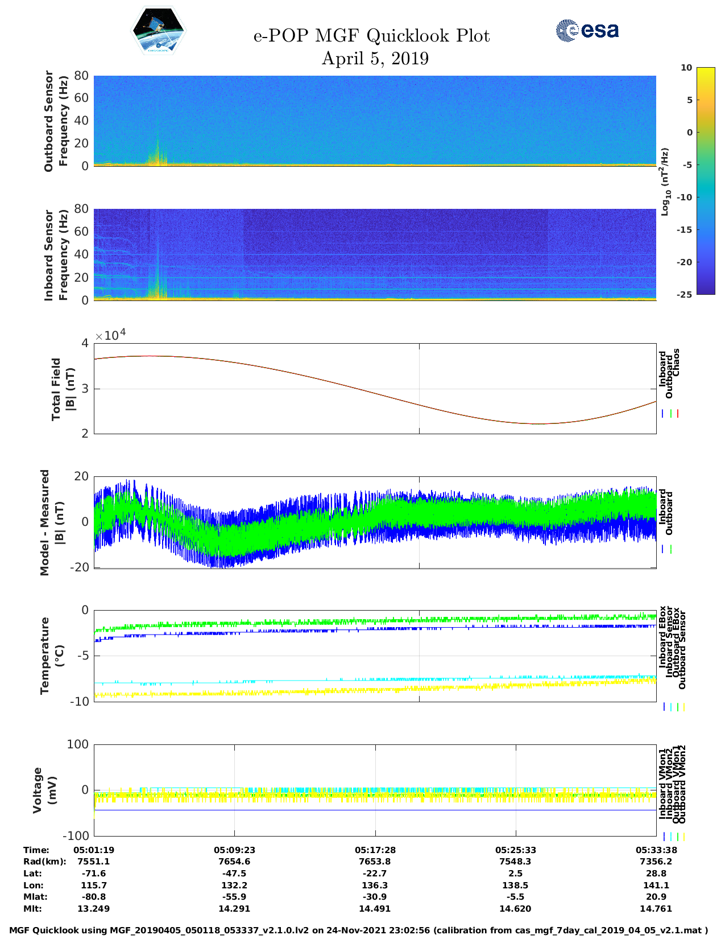Click the 05:01:19 start time label
Screen dimensions: 725x939
pyautogui.click(x=94, y=850)
